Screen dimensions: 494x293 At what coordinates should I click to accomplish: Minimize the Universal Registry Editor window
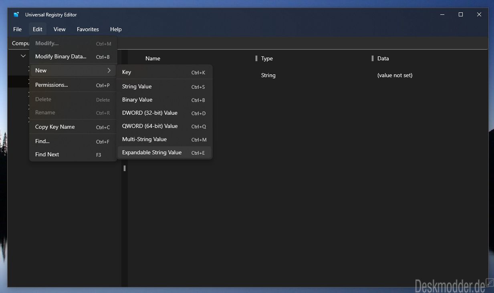pos(442,15)
